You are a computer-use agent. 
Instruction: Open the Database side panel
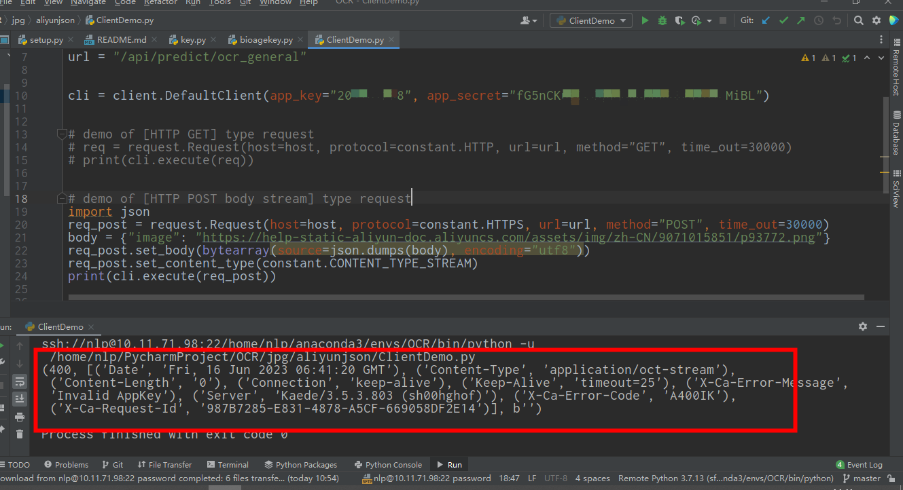click(896, 132)
